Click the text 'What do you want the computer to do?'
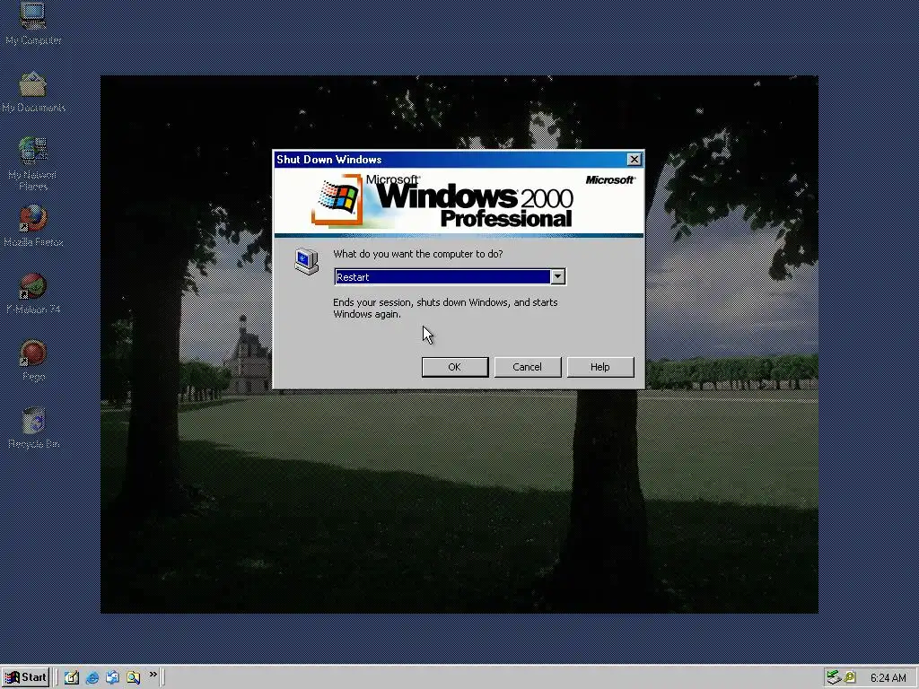Viewport: 919px width, 689px height. point(418,254)
